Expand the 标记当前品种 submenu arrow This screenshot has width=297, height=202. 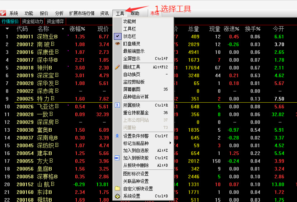170,143
